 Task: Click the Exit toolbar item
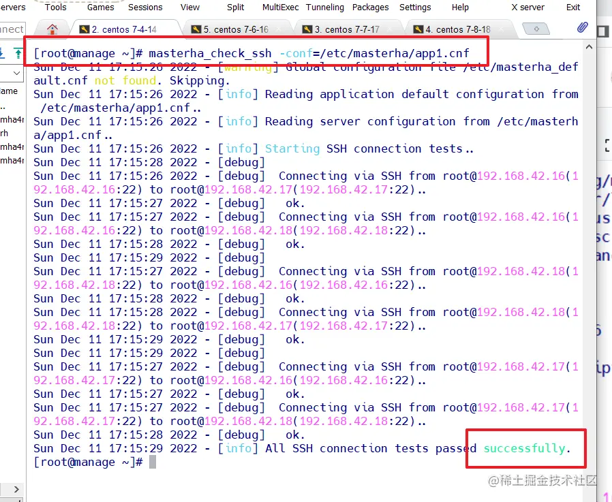573,7
